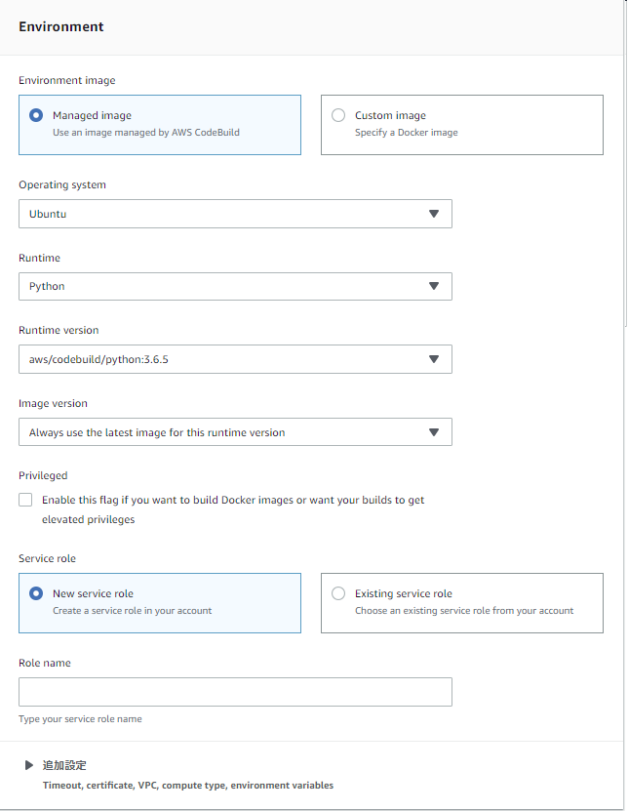Enable the Privileged checkbox
Viewport: 628px width, 811px height.
pyautogui.click(x=25, y=500)
